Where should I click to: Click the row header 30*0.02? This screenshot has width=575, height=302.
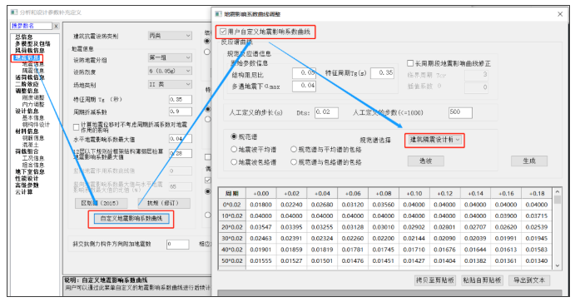232,239
